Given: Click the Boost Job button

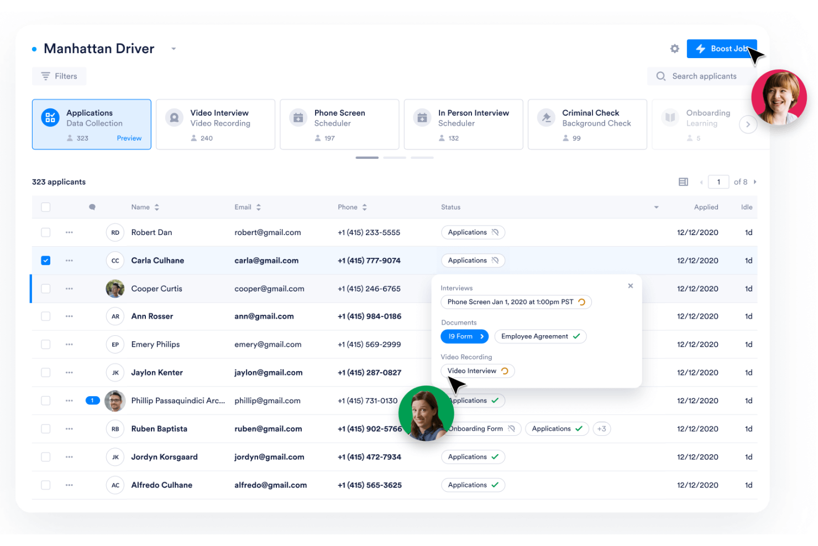Looking at the screenshot, I should pos(721,49).
